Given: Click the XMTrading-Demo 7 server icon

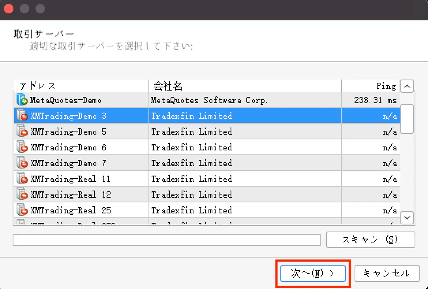Looking at the screenshot, I should click(22, 163).
